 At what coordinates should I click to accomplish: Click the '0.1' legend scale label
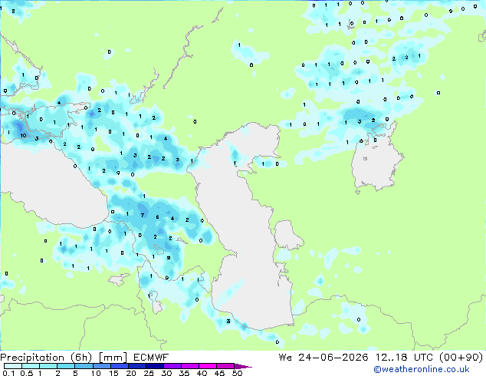8,373
